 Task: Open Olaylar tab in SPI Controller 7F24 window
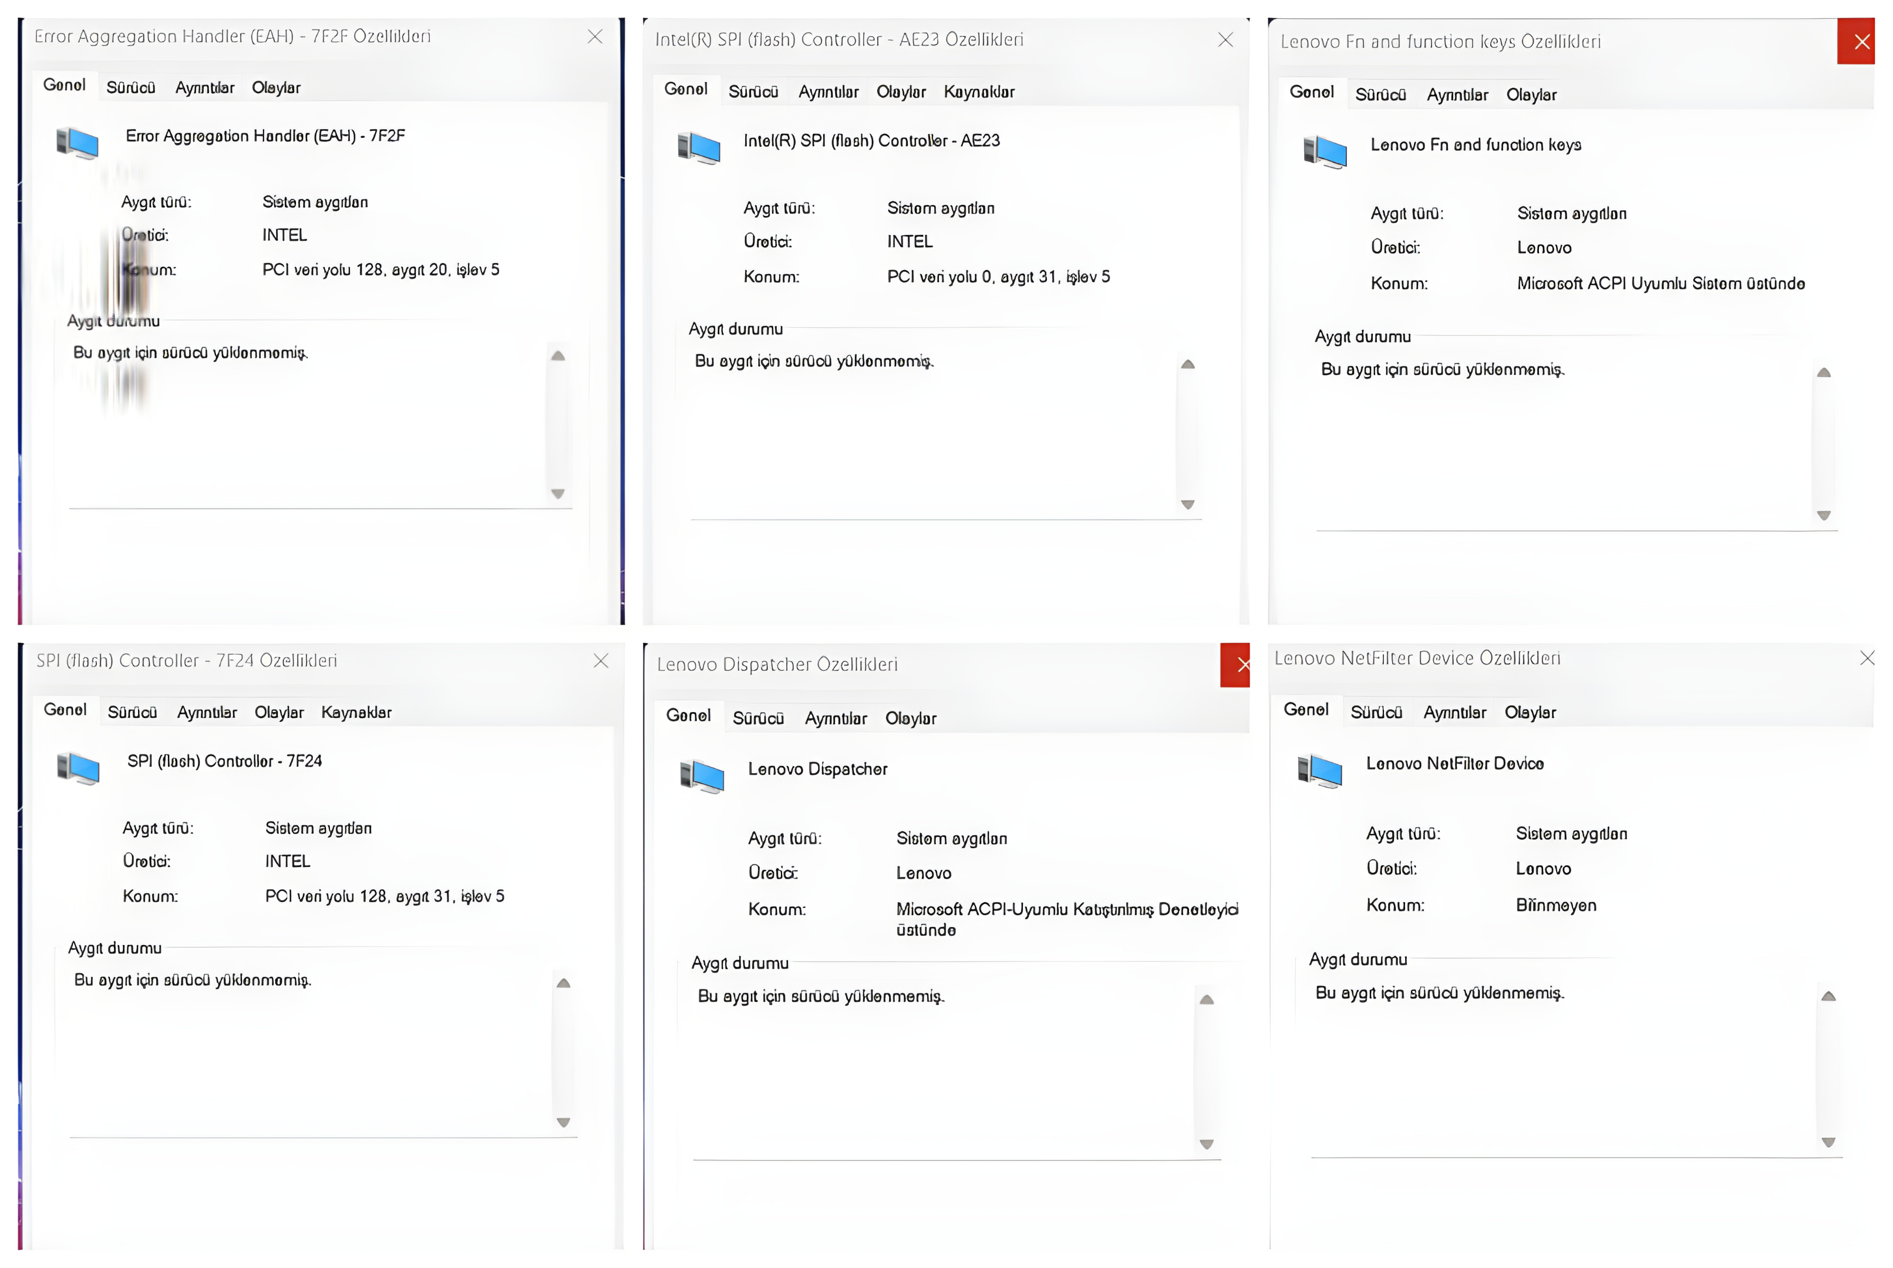coord(279,713)
